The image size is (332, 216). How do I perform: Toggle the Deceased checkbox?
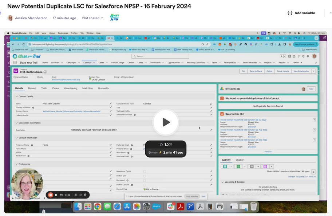coord(145,181)
